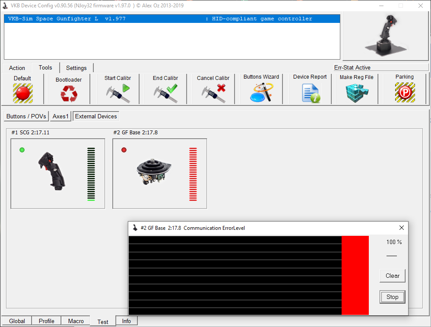The height and width of the screenshot is (327, 431).
Task: Switch to the Macro bottom tab
Action: [x=76, y=321]
